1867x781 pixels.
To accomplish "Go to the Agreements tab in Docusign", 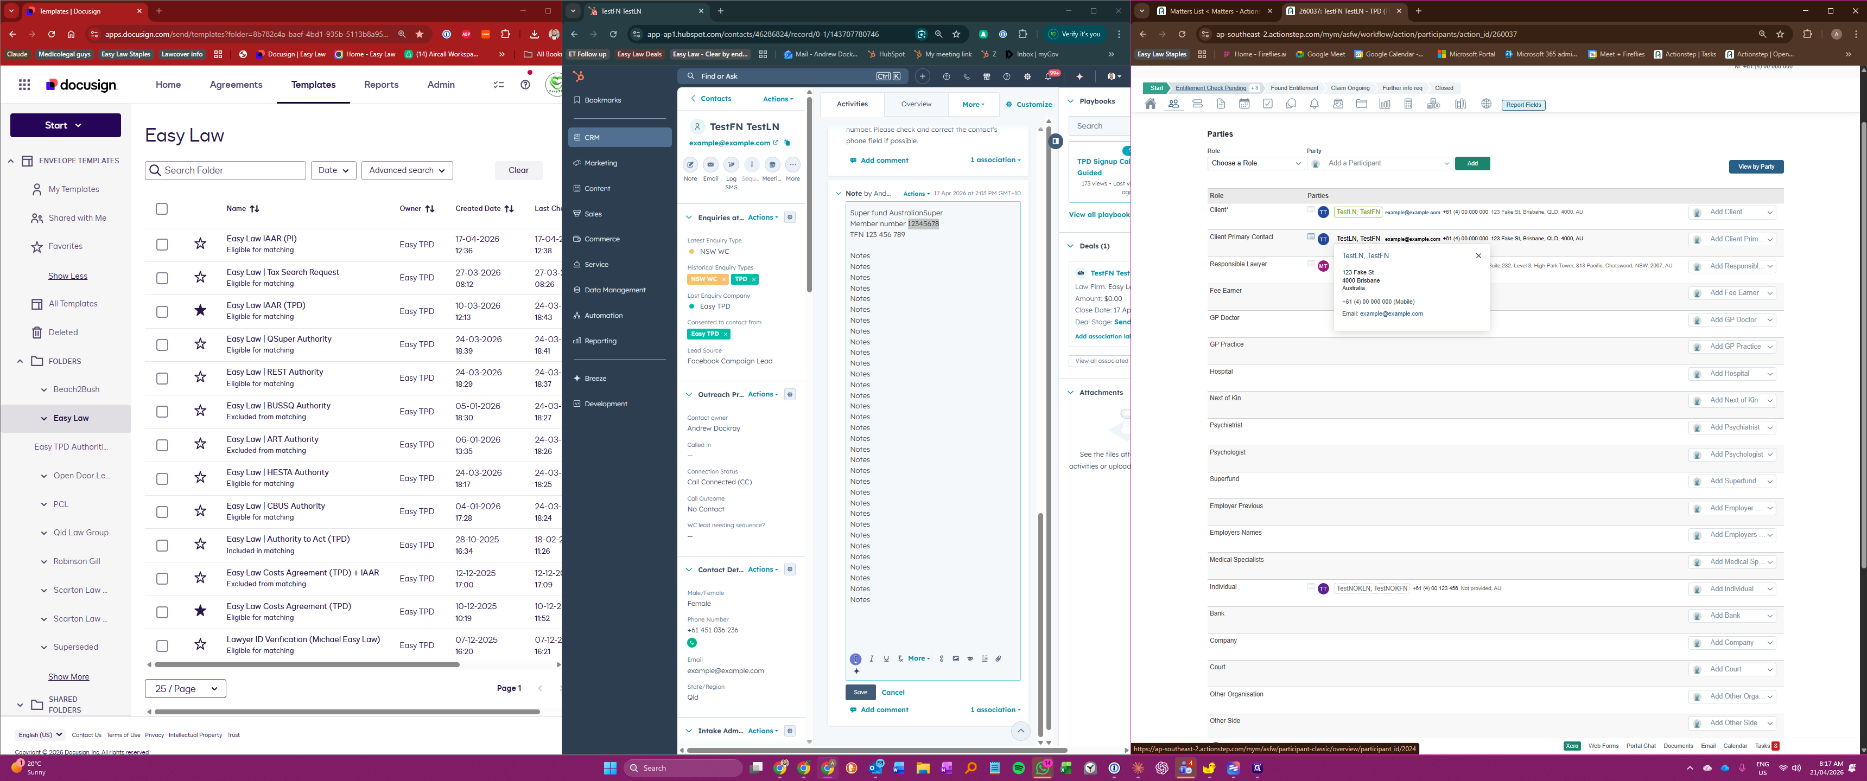I will [x=236, y=85].
